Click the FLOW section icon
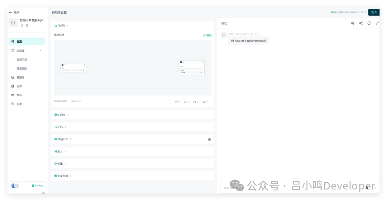The width and height of the screenshot is (387, 201). (56, 26)
